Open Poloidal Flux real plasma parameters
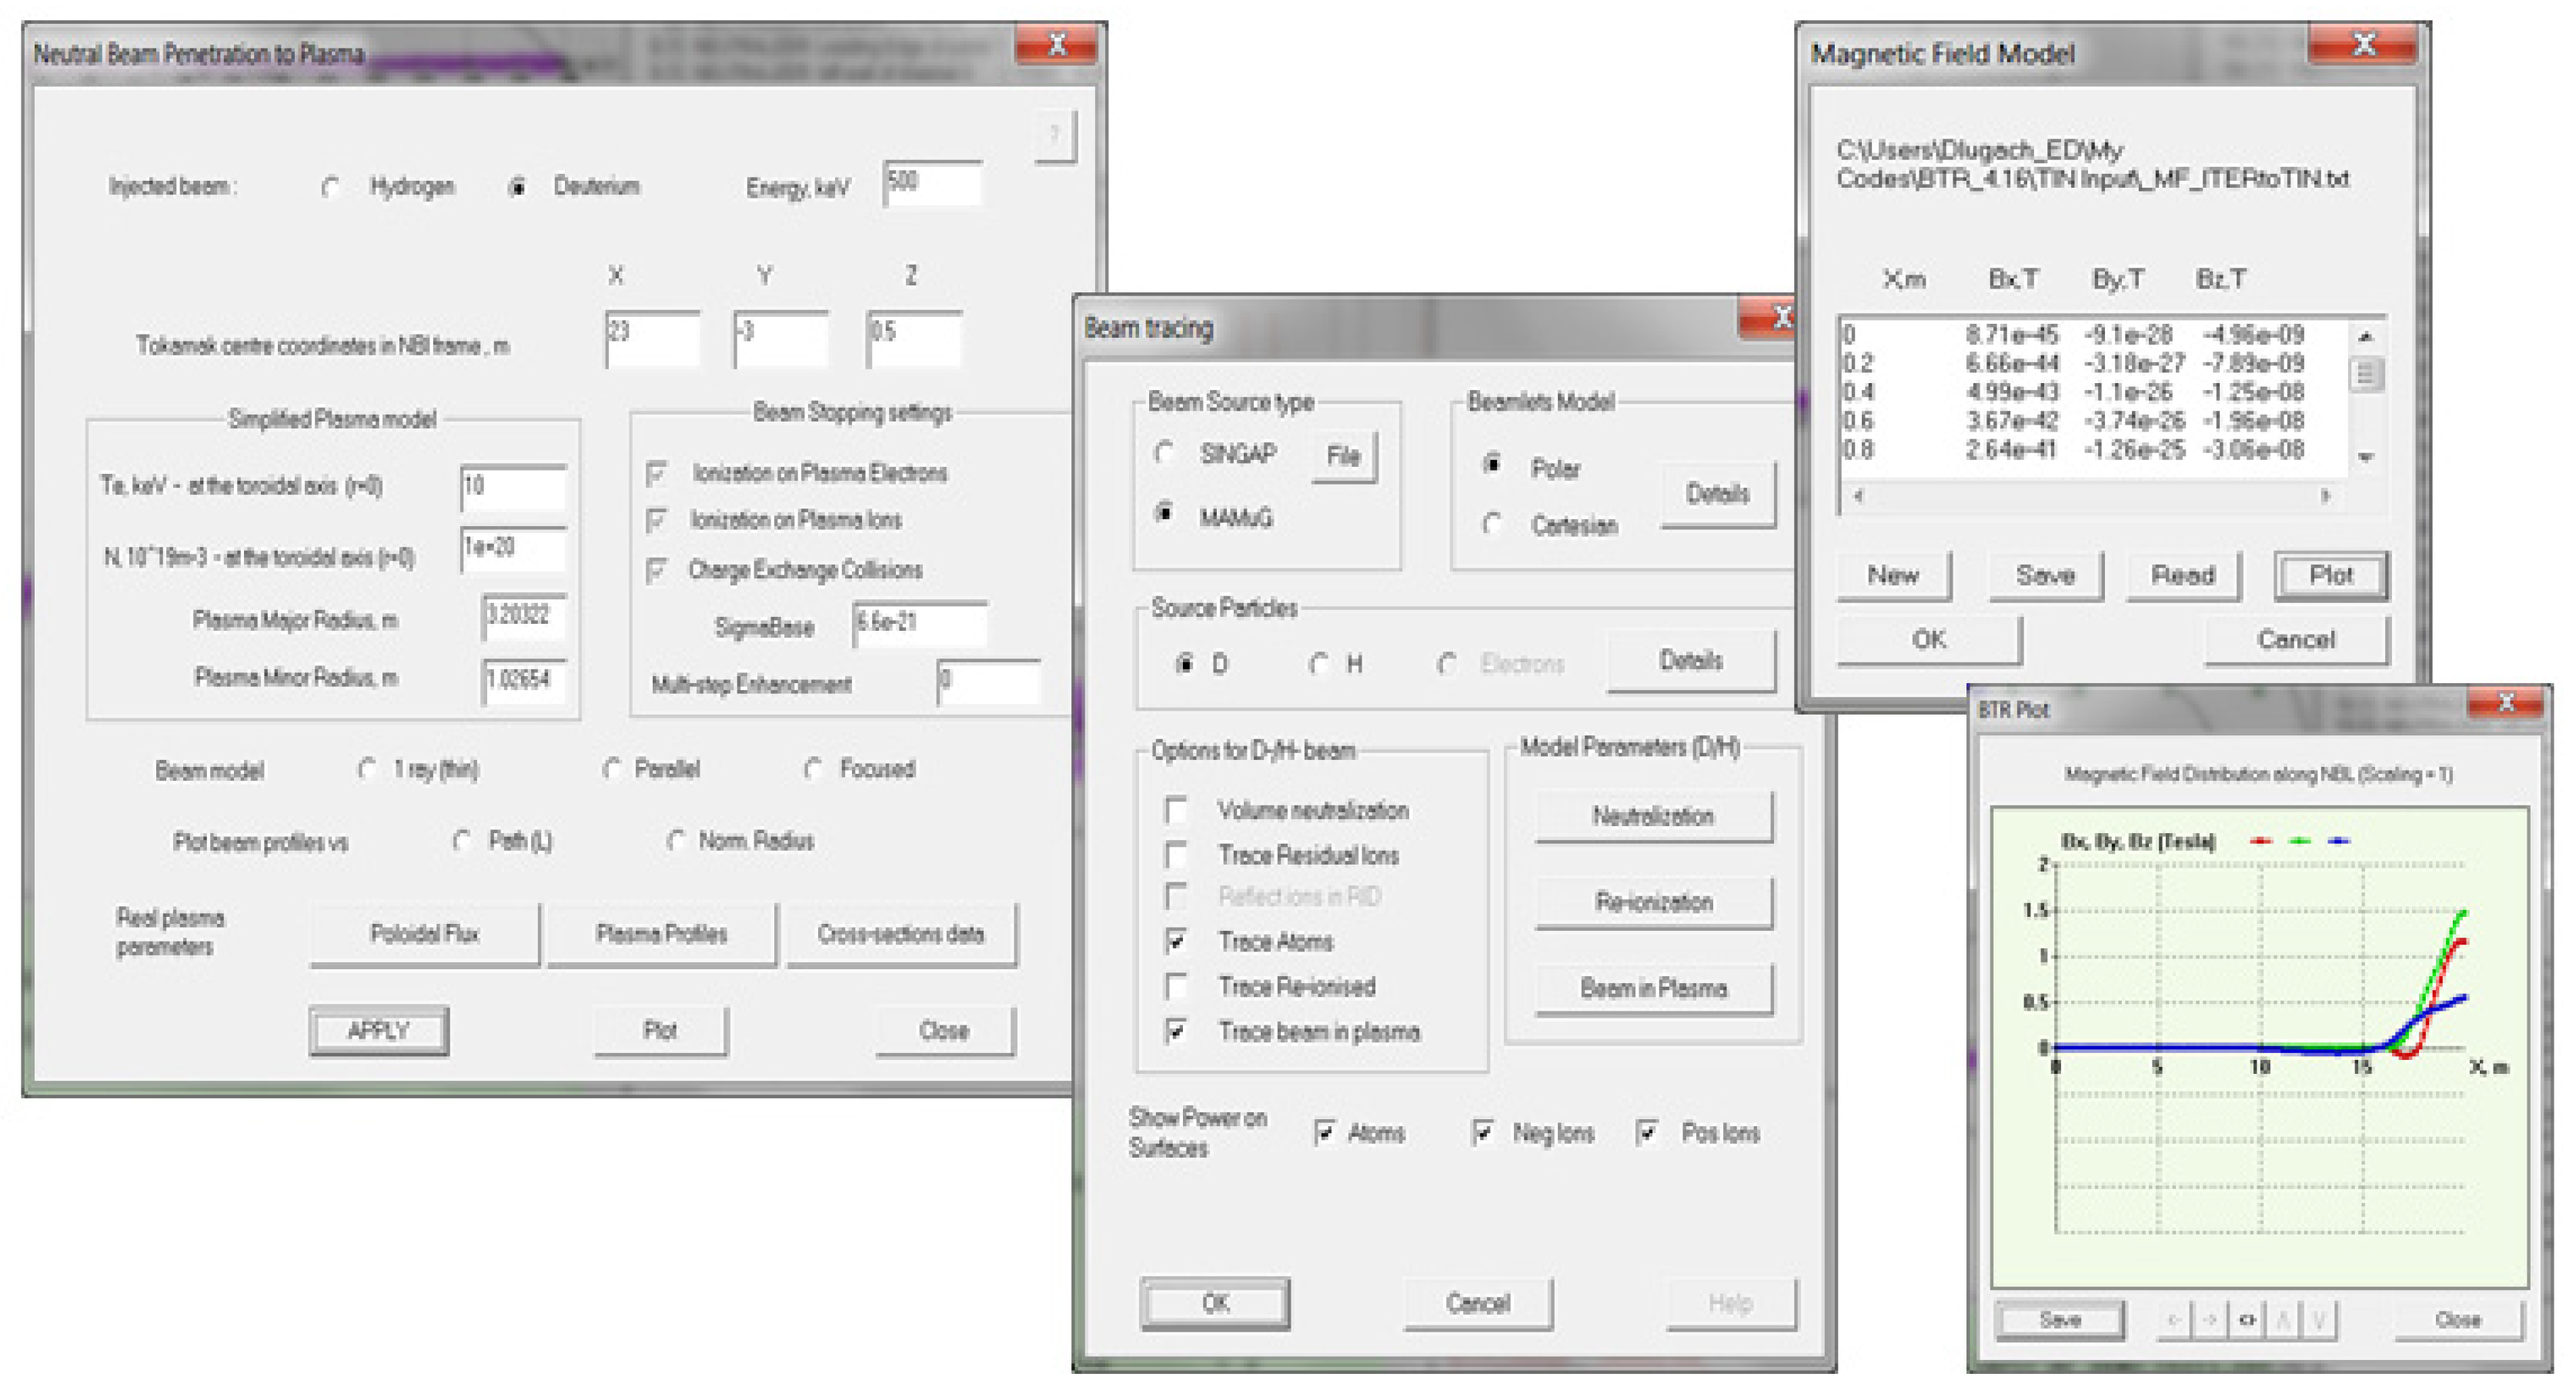 click(x=424, y=933)
